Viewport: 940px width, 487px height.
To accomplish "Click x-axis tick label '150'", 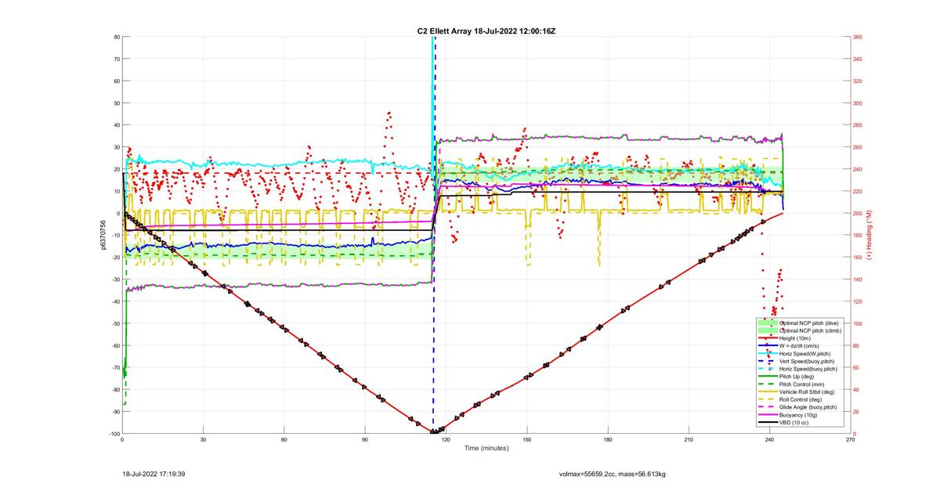I will pyautogui.click(x=527, y=440).
